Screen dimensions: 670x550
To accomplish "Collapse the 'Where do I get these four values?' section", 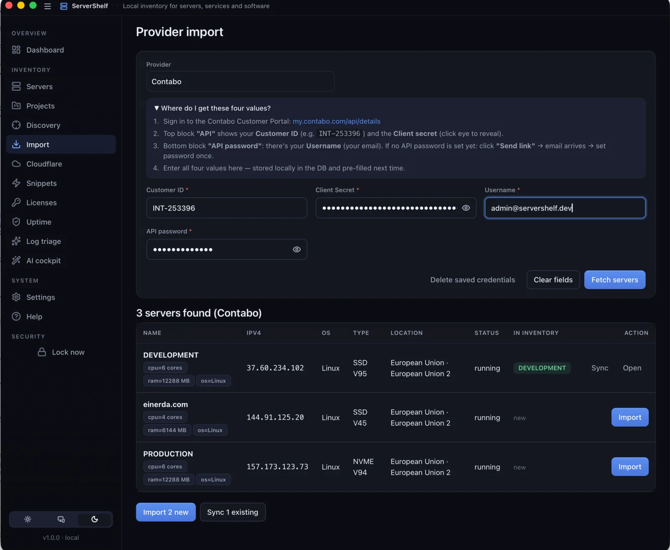I will [213, 108].
